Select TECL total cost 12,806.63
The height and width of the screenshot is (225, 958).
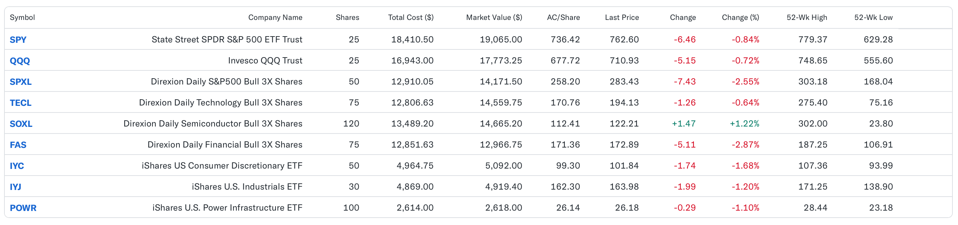pos(412,103)
